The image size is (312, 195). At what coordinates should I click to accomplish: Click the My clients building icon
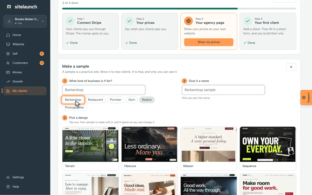coord(8,91)
